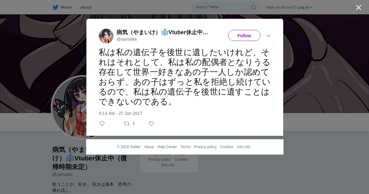Visit the @yamaike handle in tweet
369x194 pixels.
coord(127,39)
